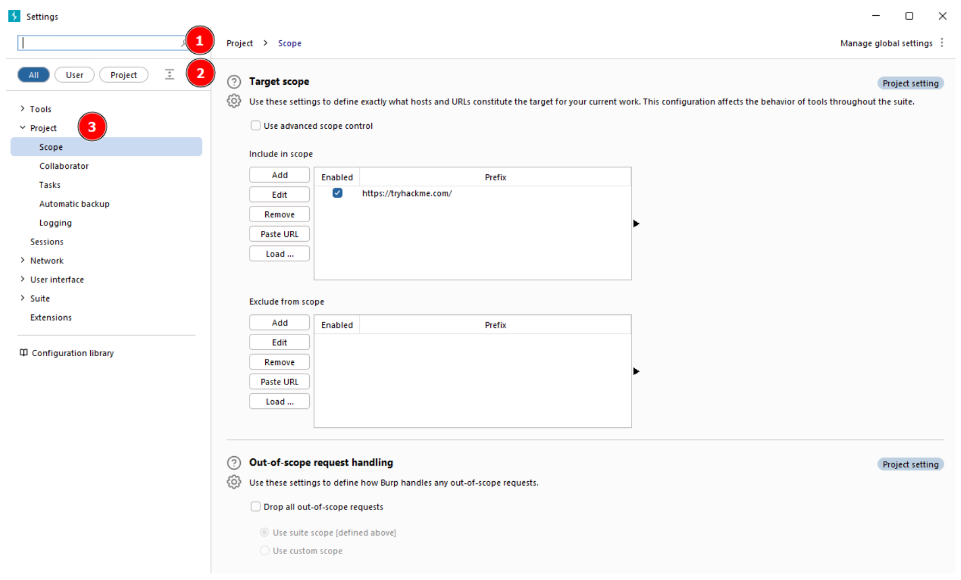Click the arrow beside the Include in scope table
Screen dimensions: 961x580
(636, 224)
